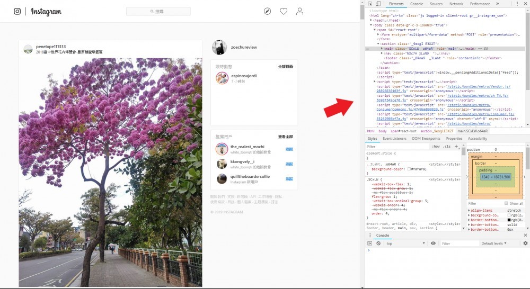Click penelope111333 profile avatar

(28, 49)
